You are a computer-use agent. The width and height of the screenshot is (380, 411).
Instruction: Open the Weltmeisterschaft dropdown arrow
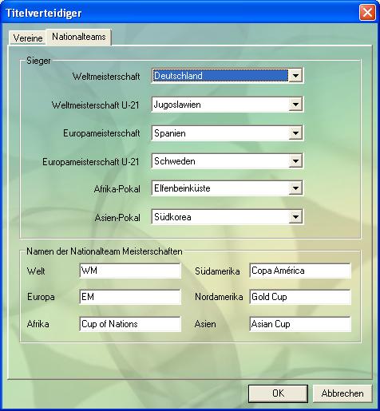click(x=295, y=76)
